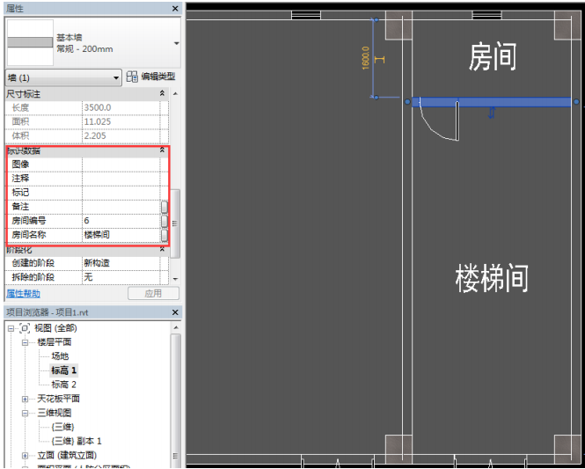Click the 长度 value 3500.0

(121, 107)
